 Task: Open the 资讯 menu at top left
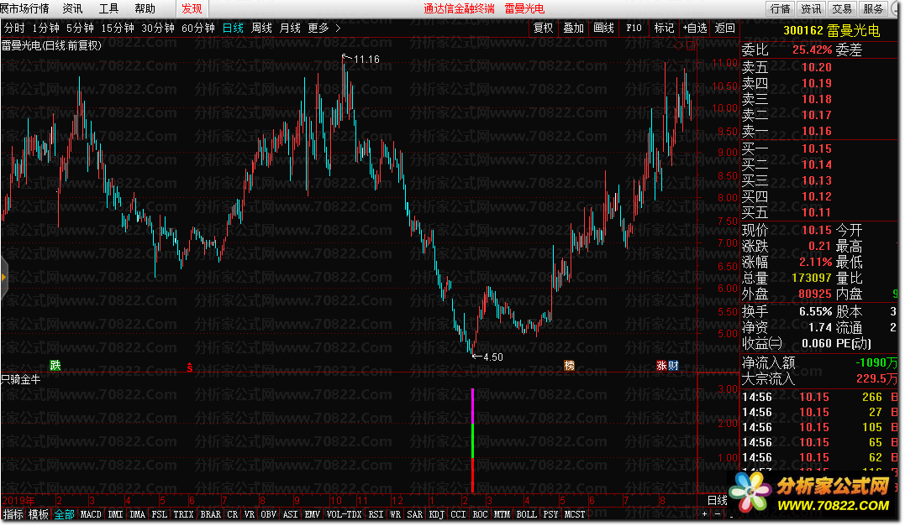73,8
